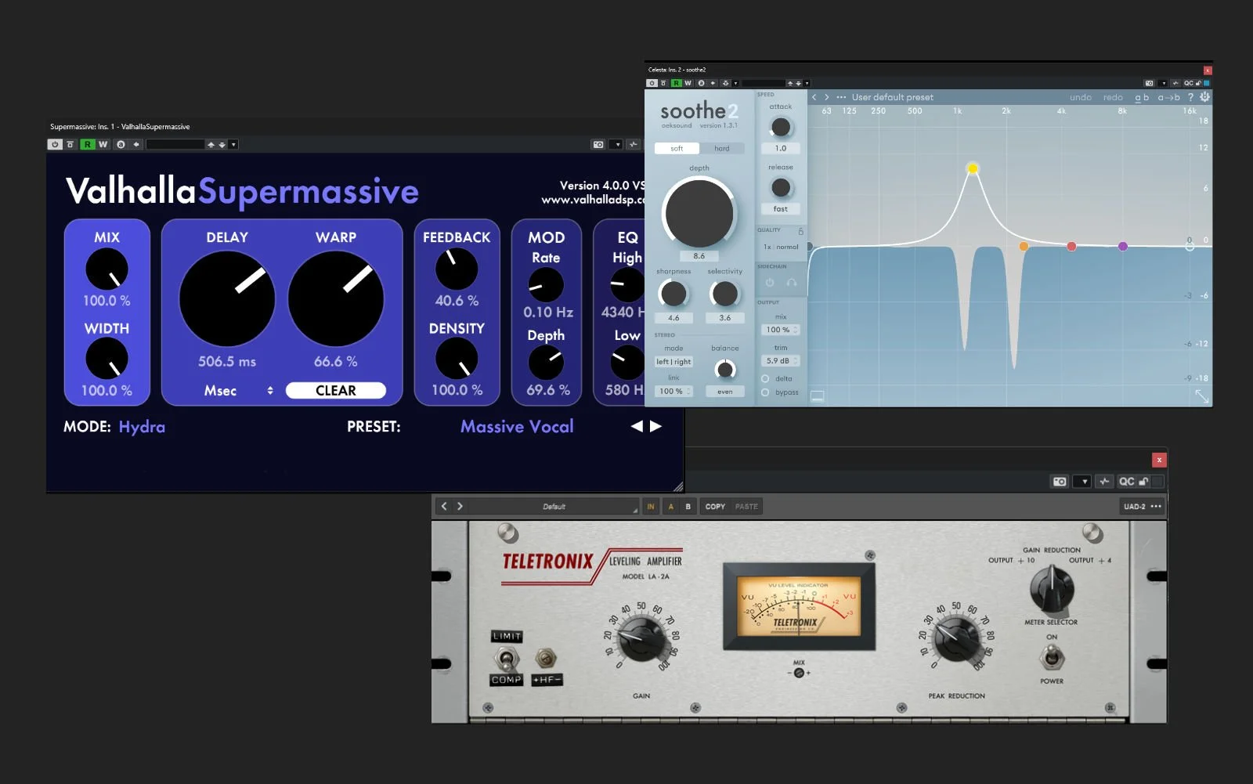1253x784 pixels.
Task: Open the User default preset list
Action: [x=892, y=97]
